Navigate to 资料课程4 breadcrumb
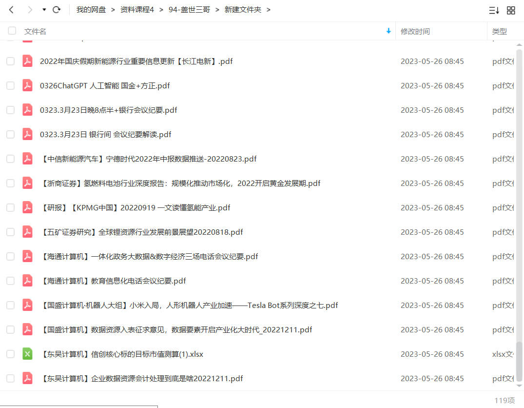 (x=137, y=10)
